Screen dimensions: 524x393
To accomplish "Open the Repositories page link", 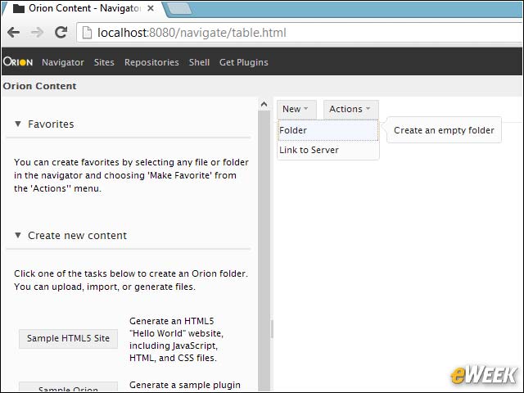I will click(151, 62).
